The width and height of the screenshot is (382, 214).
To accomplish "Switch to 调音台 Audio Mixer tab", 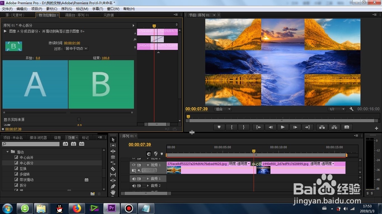I will click(77, 15).
